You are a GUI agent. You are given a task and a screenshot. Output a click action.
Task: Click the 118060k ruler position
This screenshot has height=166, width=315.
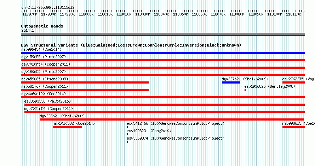click(199, 14)
